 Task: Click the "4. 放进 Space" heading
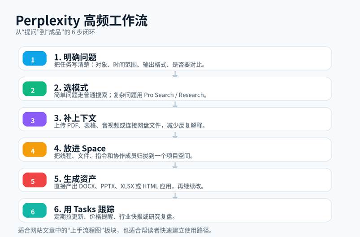[x=80, y=148]
